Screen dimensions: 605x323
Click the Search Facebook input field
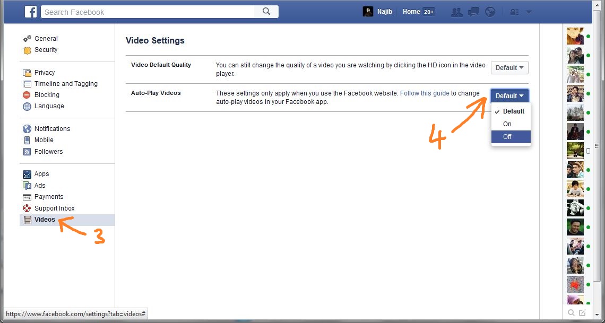coord(149,12)
